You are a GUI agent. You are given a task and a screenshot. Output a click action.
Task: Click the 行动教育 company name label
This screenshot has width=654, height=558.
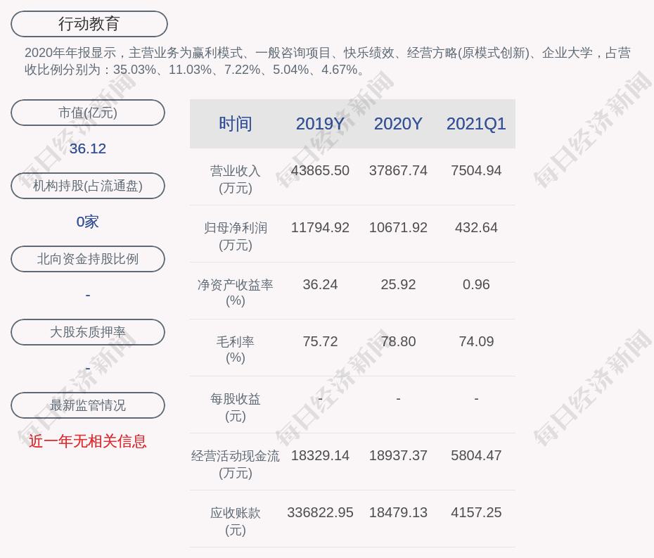click(89, 24)
